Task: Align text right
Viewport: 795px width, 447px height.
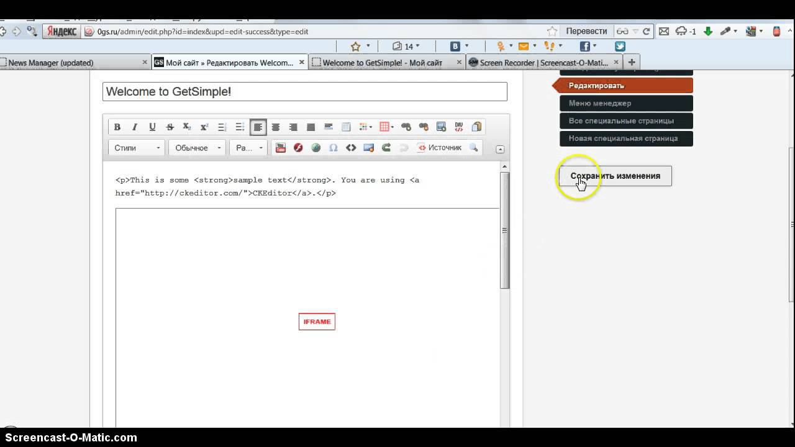Action: [x=293, y=127]
